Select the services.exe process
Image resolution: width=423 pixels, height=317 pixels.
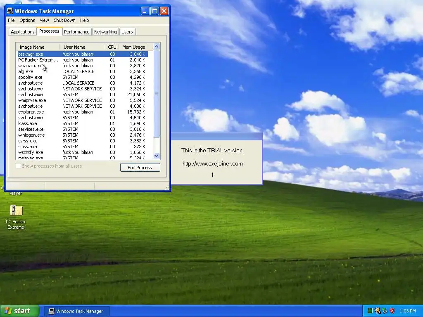click(83, 129)
